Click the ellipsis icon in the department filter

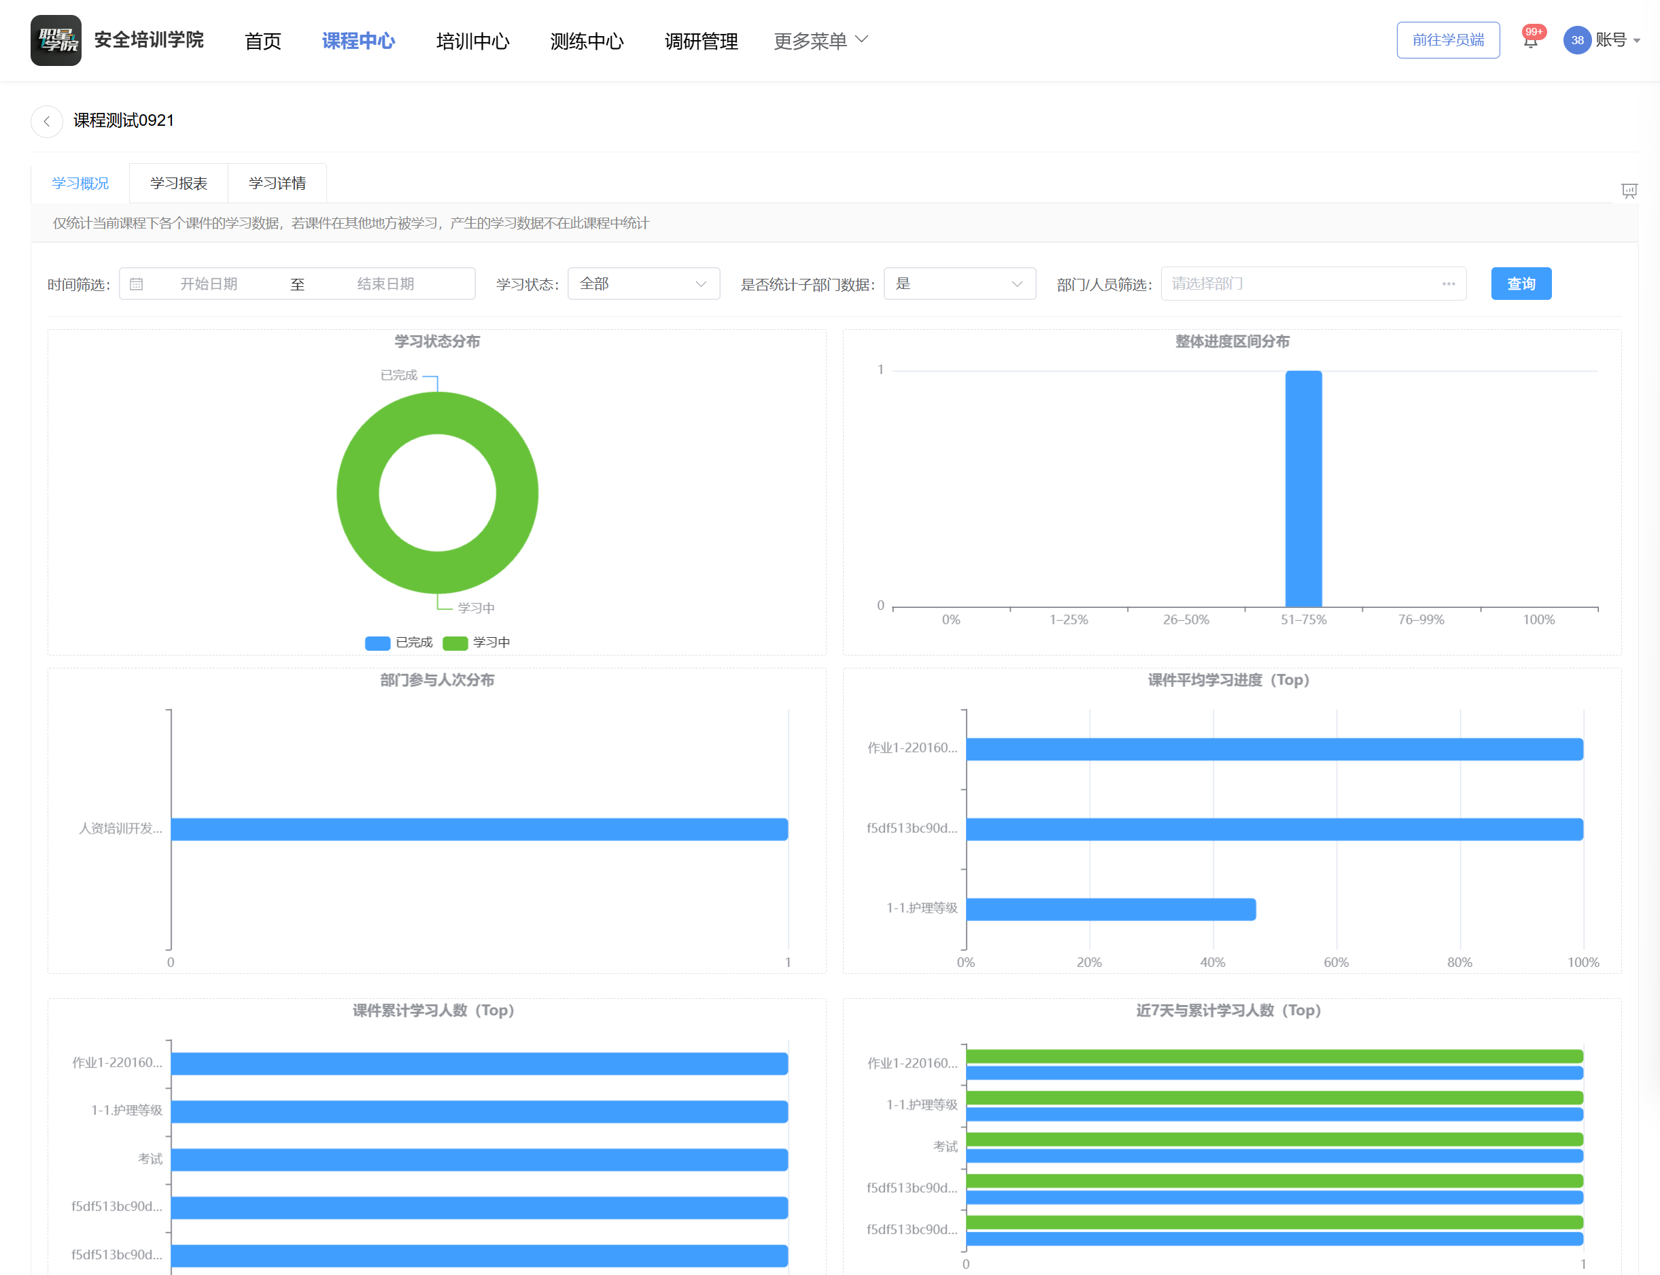coord(1449,284)
